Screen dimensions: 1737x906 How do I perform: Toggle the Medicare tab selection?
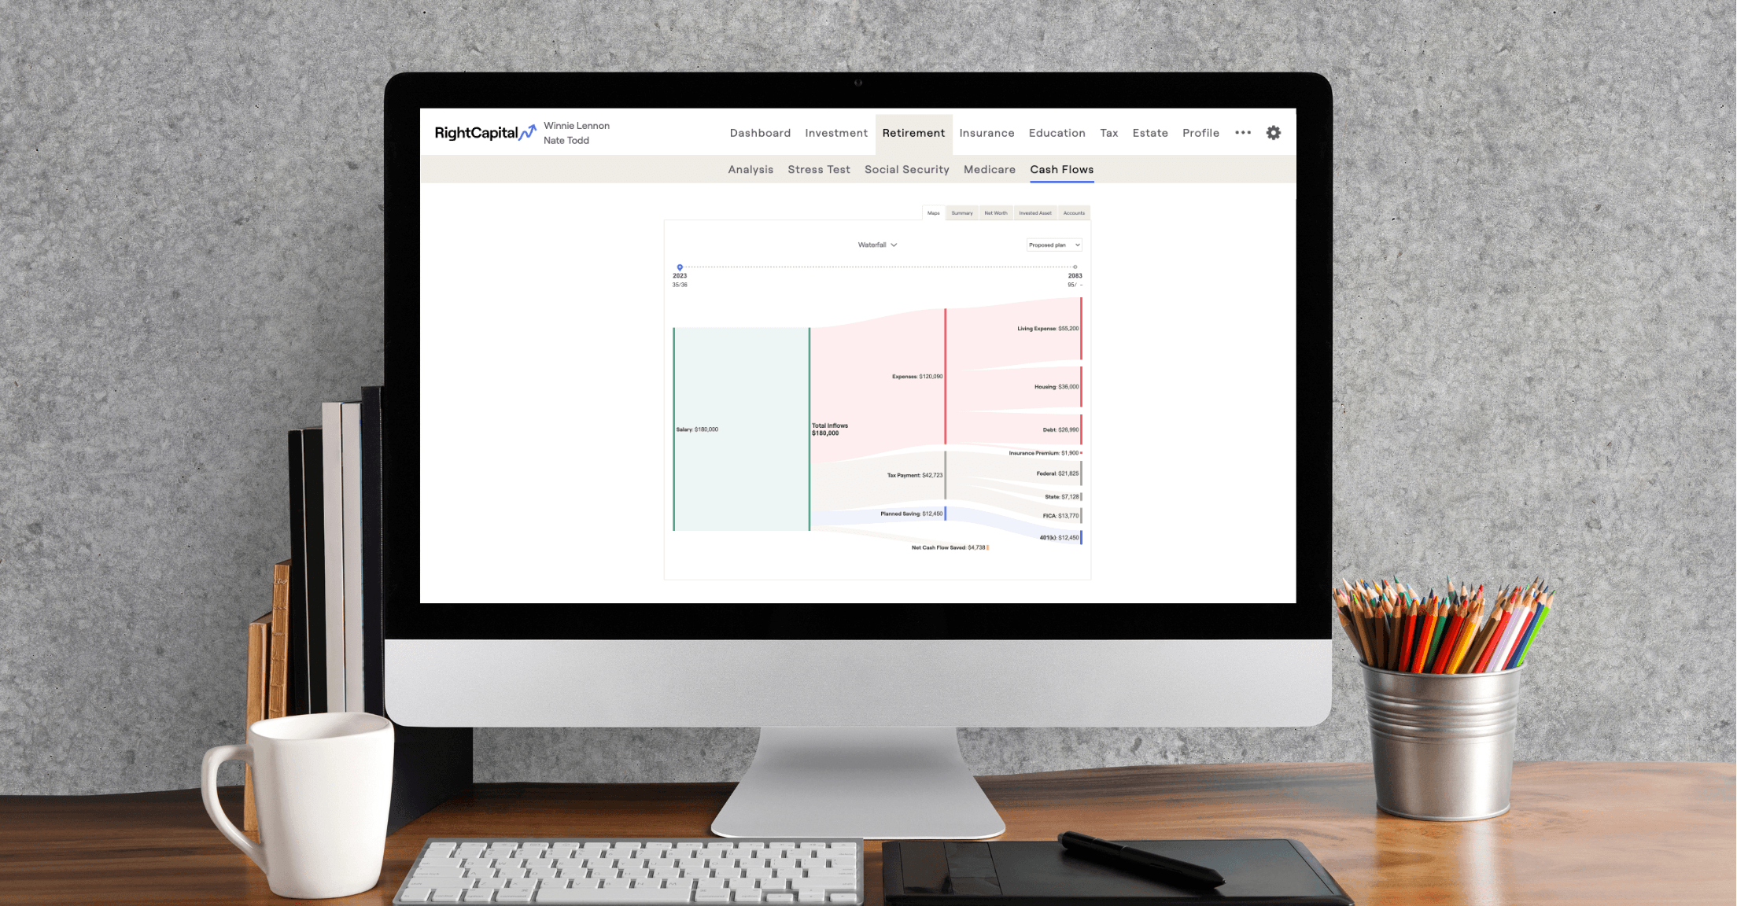pyautogui.click(x=989, y=169)
